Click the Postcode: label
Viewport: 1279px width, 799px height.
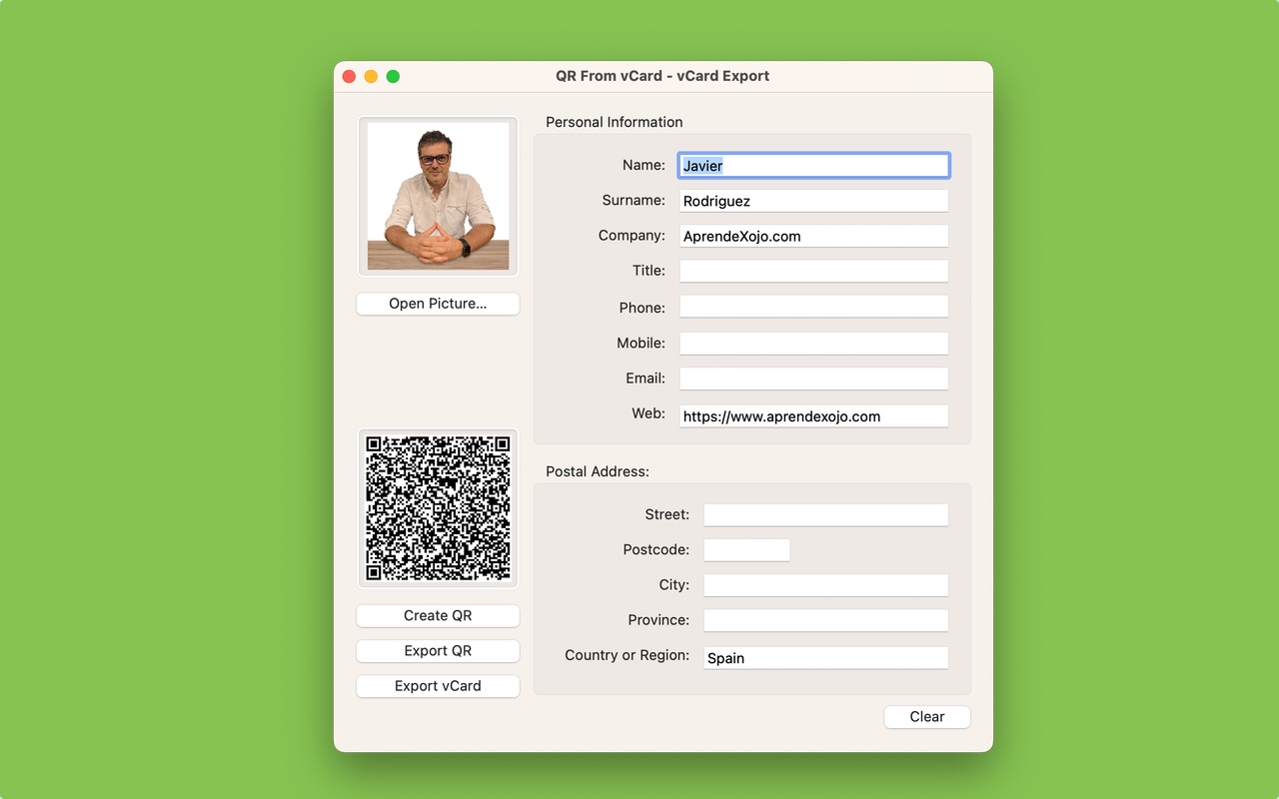[655, 549]
